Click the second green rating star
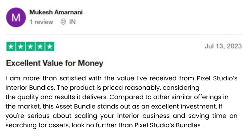 (x=21, y=47)
